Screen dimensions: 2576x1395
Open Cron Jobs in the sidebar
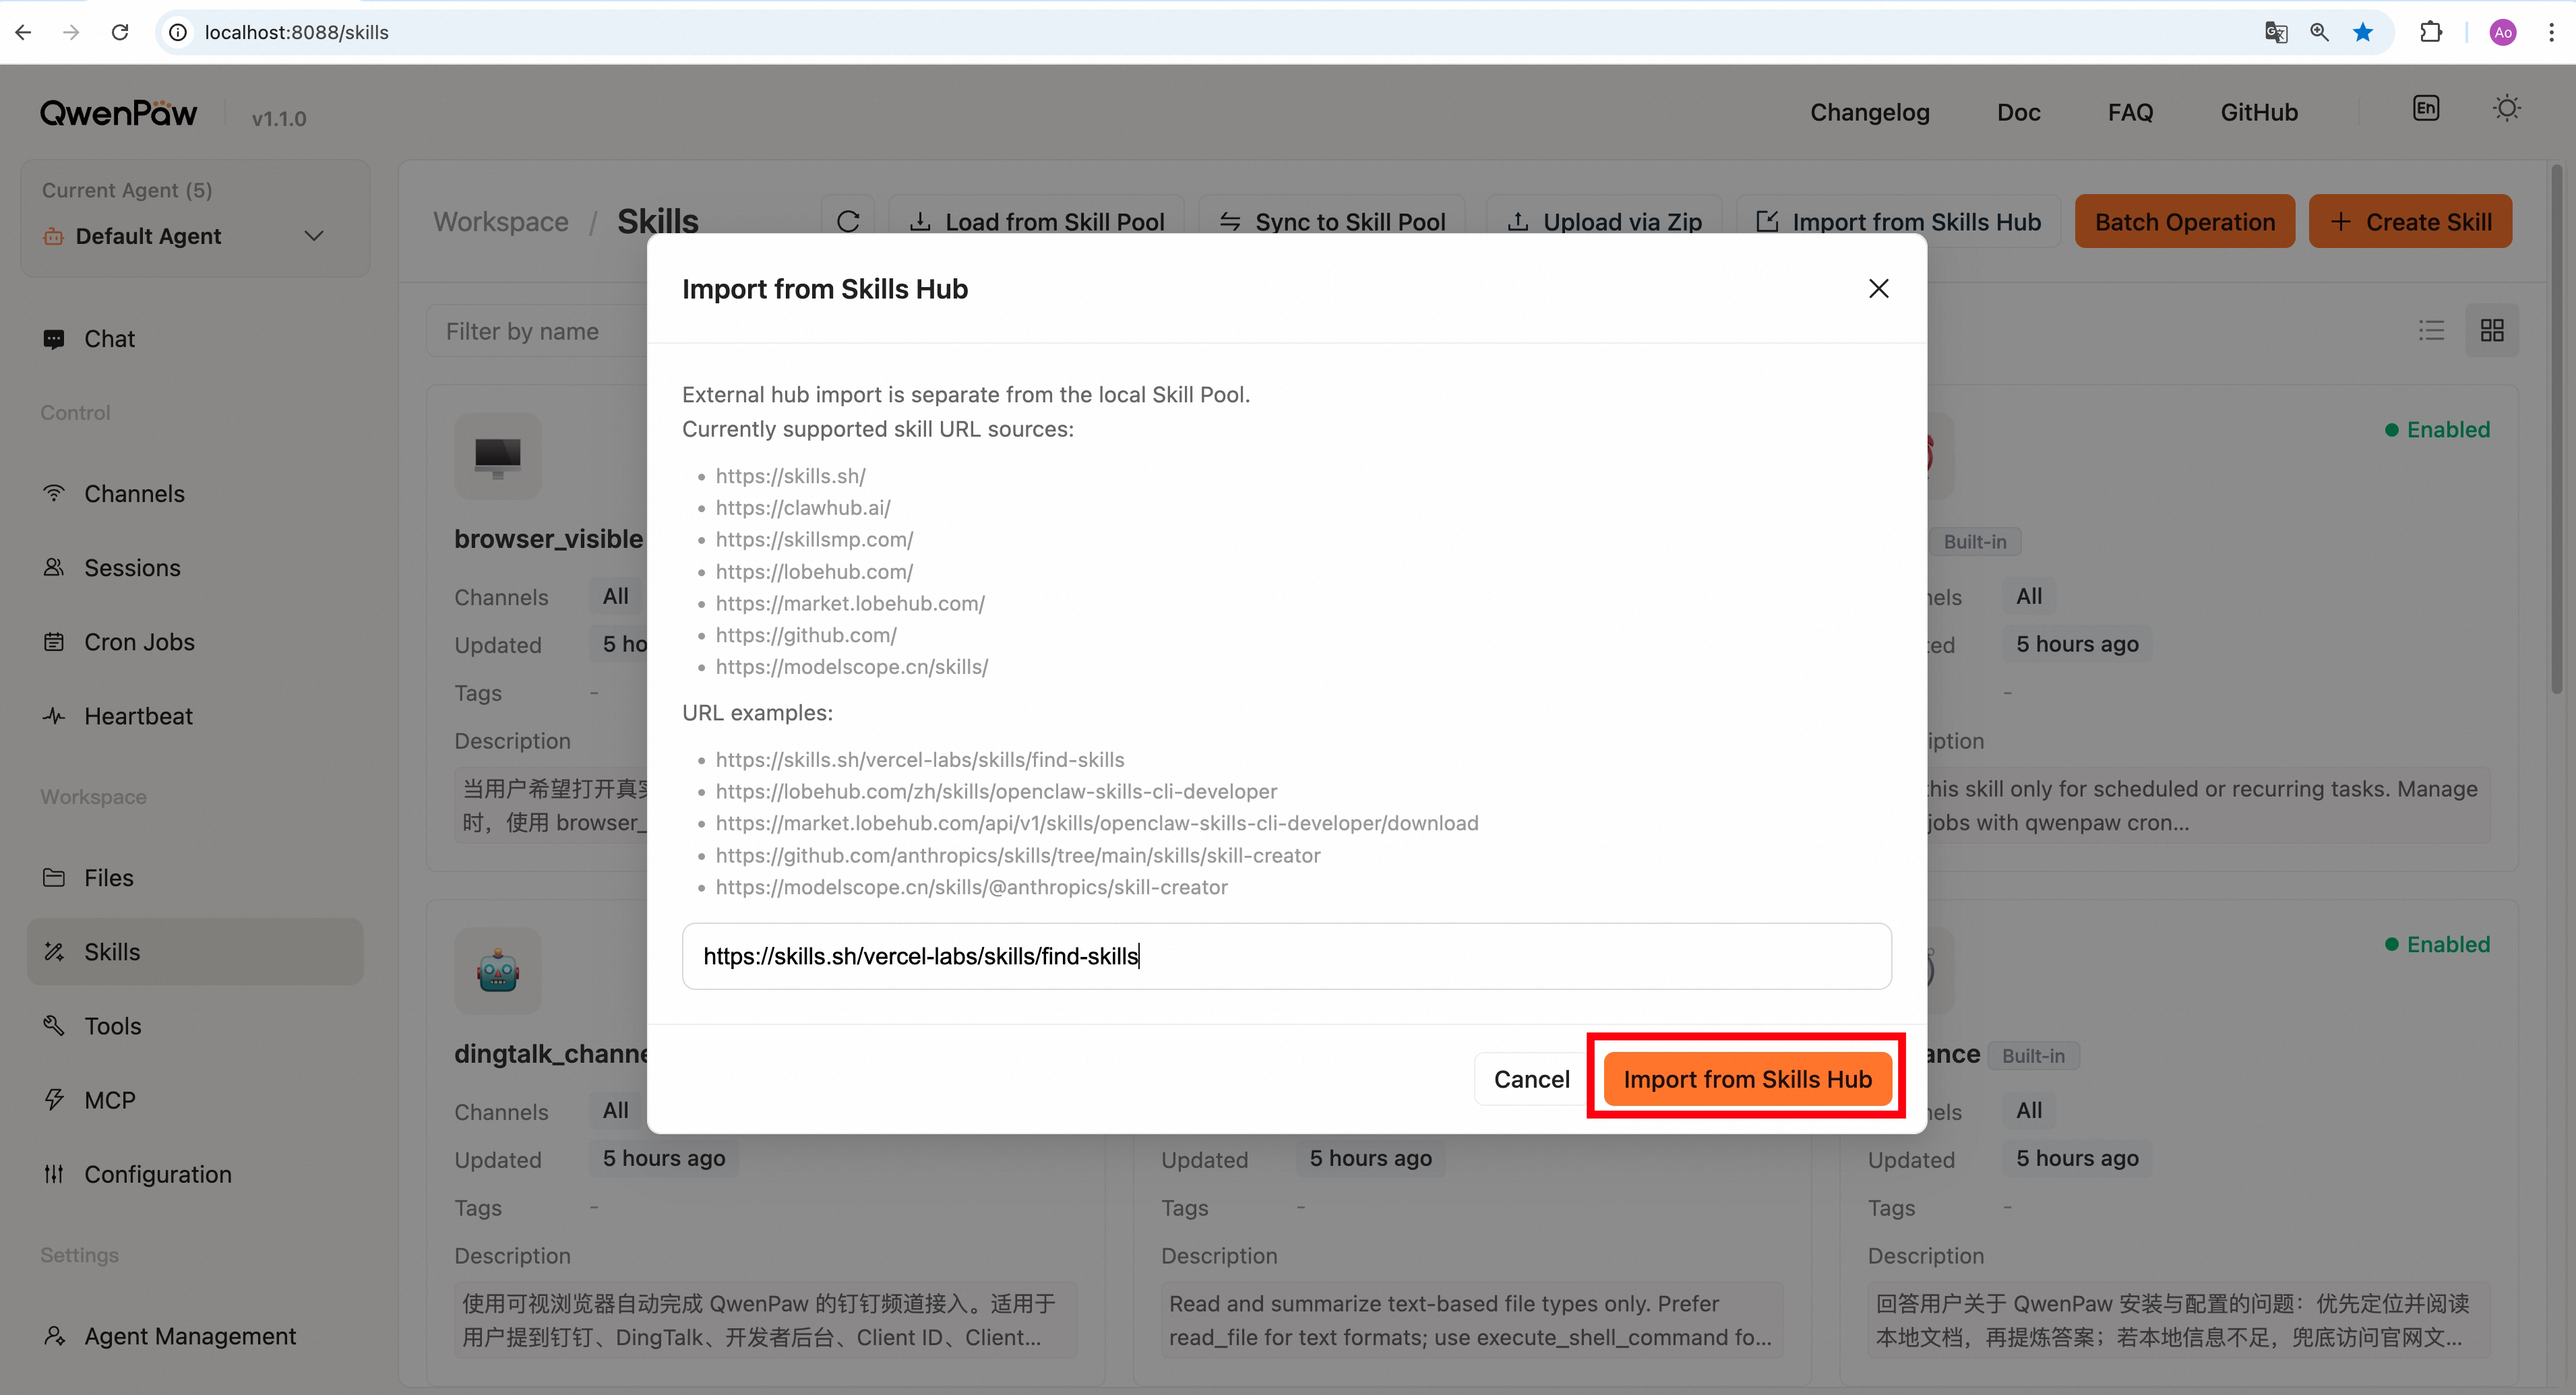pyautogui.click(x=195, y=642)
